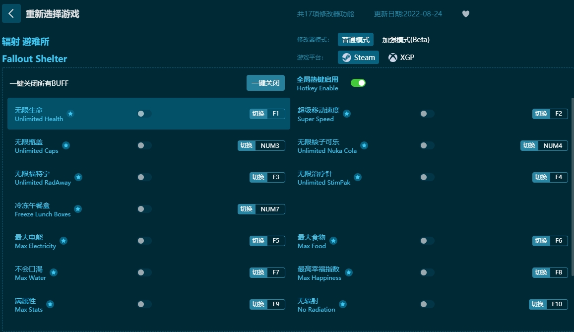Click the star icon beside Max Stats
Viewport: 574px width, 332px height.
(50, 304)
